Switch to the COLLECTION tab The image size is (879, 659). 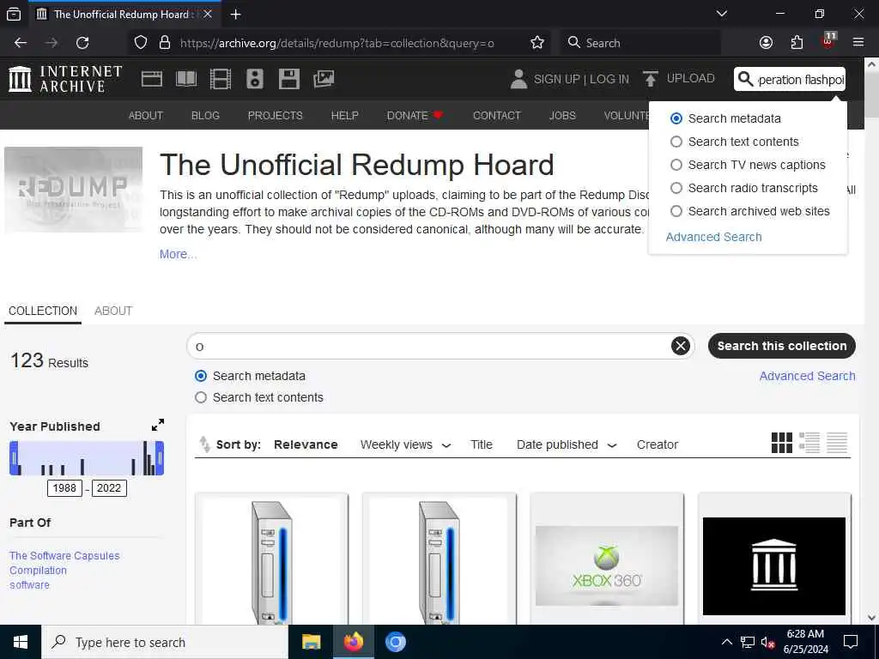coord(43,311)
